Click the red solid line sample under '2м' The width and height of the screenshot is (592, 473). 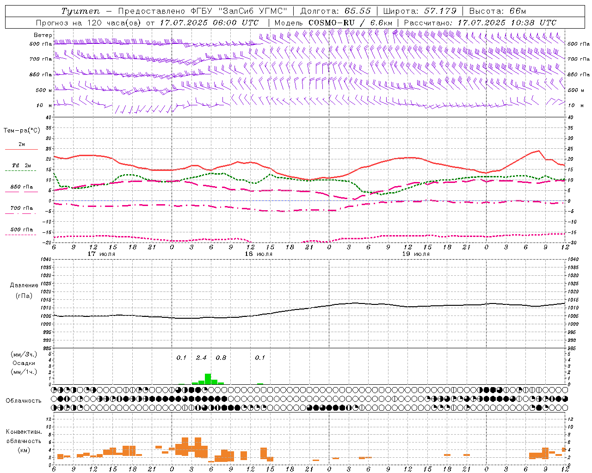(x=21, y=150)
